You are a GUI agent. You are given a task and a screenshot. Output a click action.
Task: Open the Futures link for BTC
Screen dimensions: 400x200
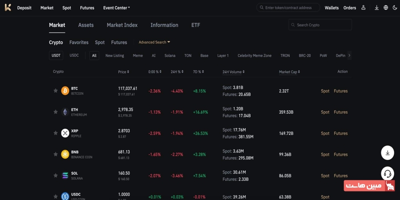click(340, 91)
